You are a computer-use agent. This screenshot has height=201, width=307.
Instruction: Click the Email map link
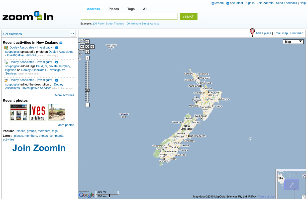coord(281,33)
